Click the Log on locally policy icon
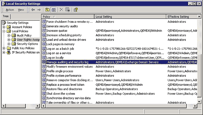 click(x=44, y=58)
